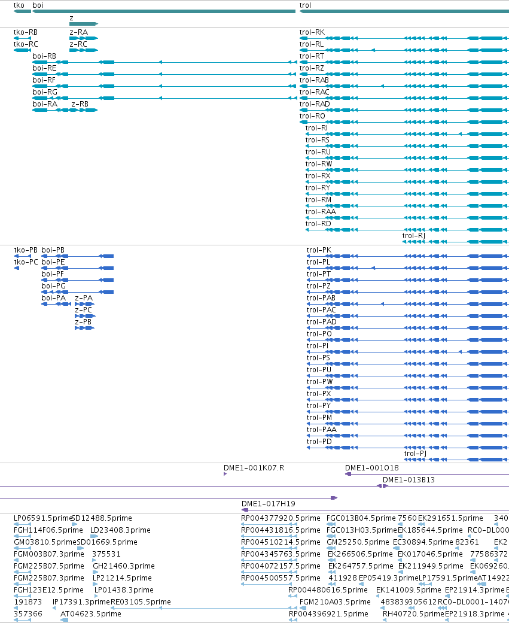Image resolution: width=509 pixels, height=623 pixels.
Task: Click protein z-PC label
Action: click(83, 310)
